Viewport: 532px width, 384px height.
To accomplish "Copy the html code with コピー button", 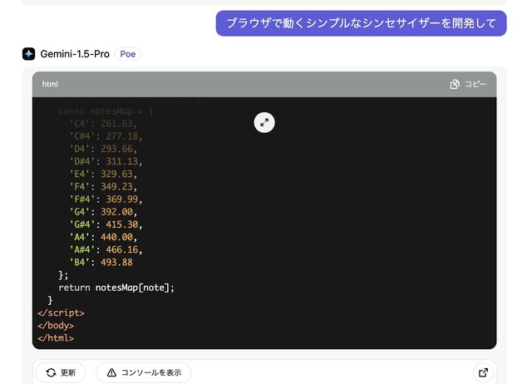I will [468, 84].
